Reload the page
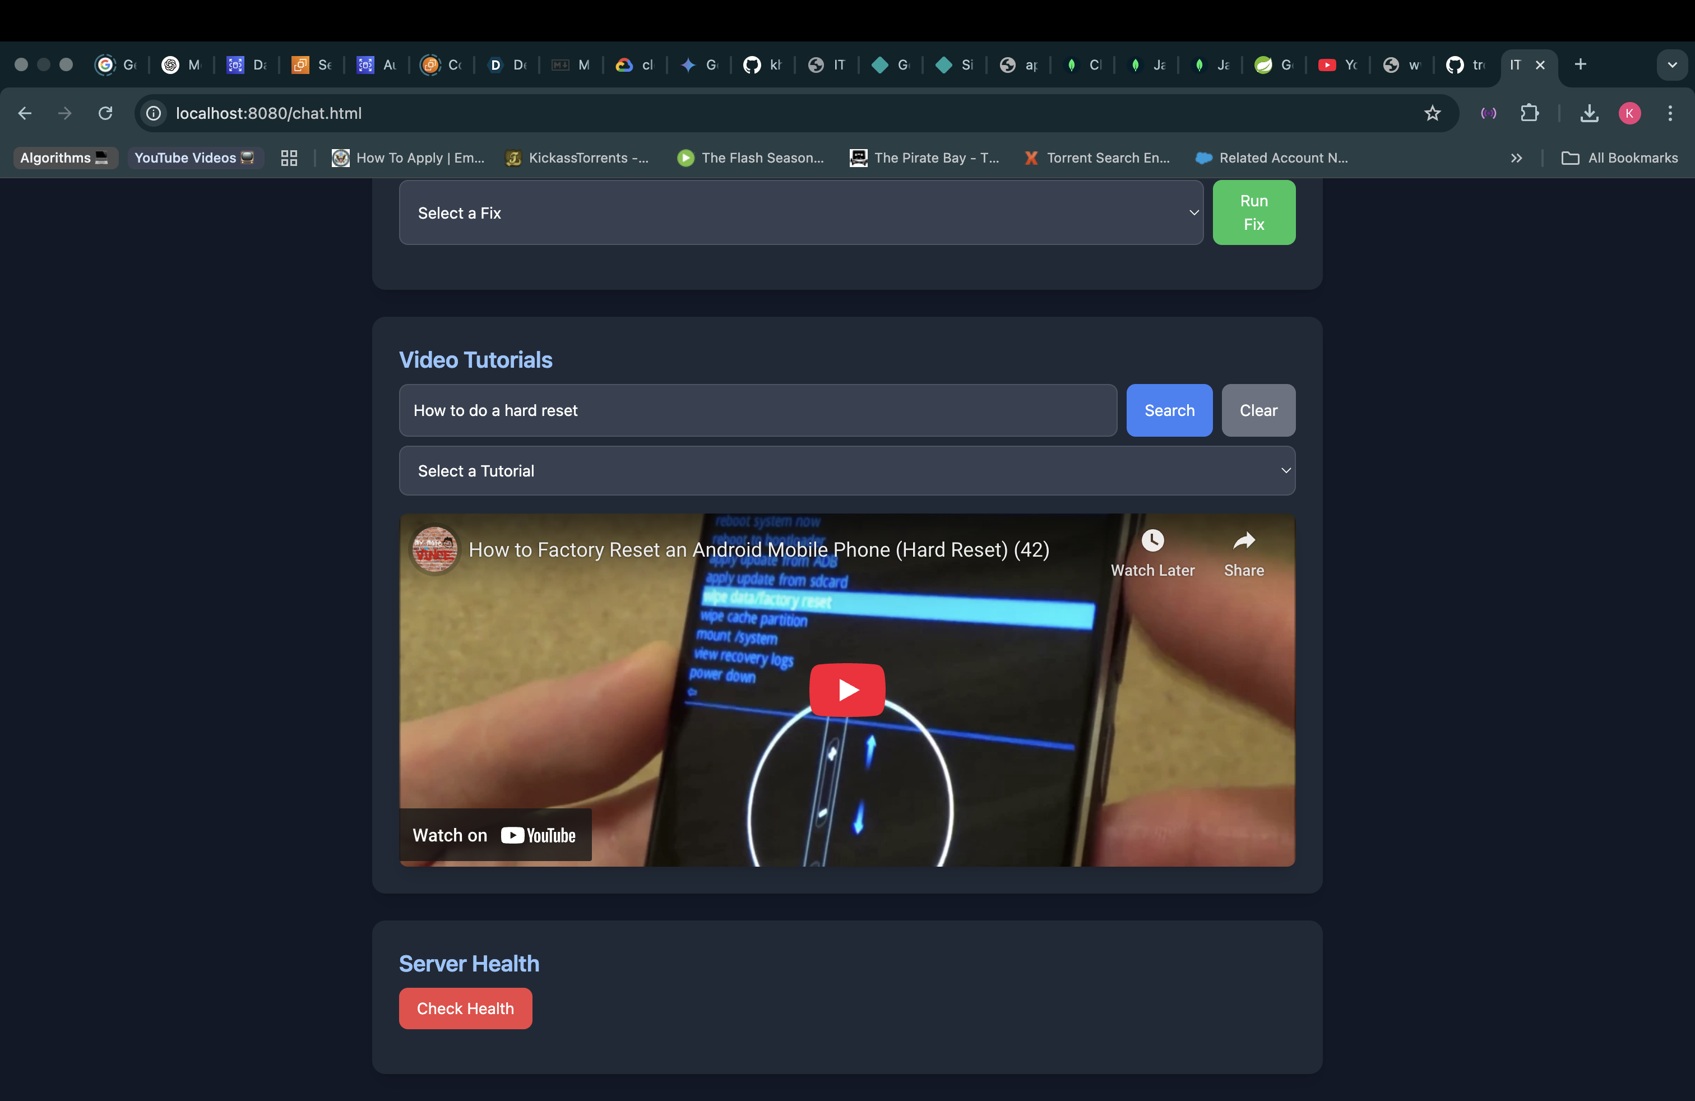 click(105, 113)
